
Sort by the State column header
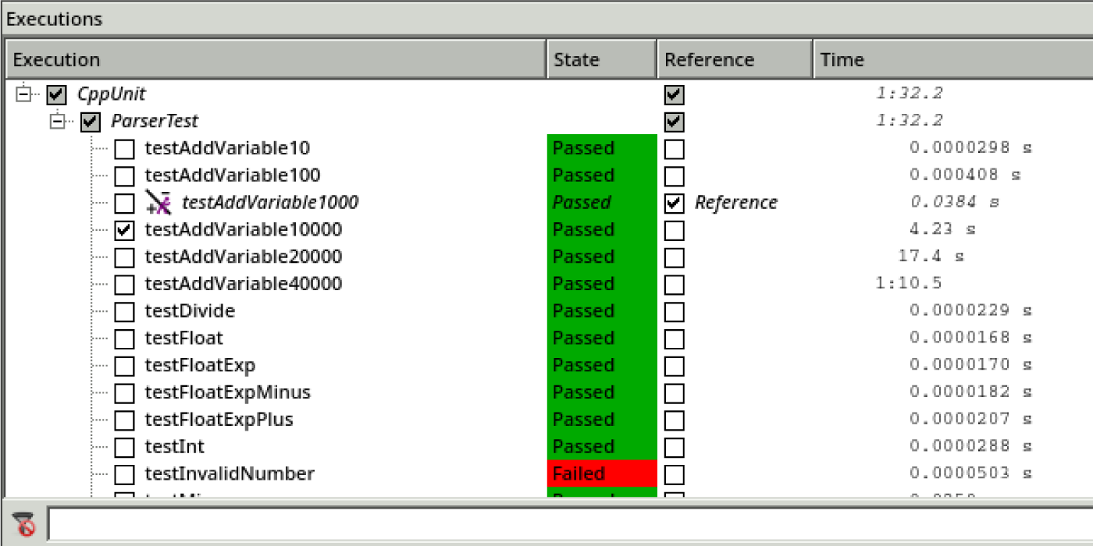(601, 60)
